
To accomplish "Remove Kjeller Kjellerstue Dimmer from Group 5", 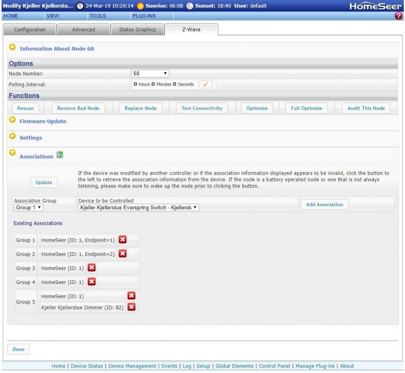I will coord(132,307).
